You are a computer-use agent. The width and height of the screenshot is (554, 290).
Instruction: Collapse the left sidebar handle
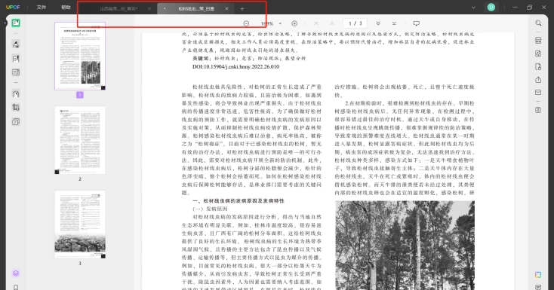point(5,23)
